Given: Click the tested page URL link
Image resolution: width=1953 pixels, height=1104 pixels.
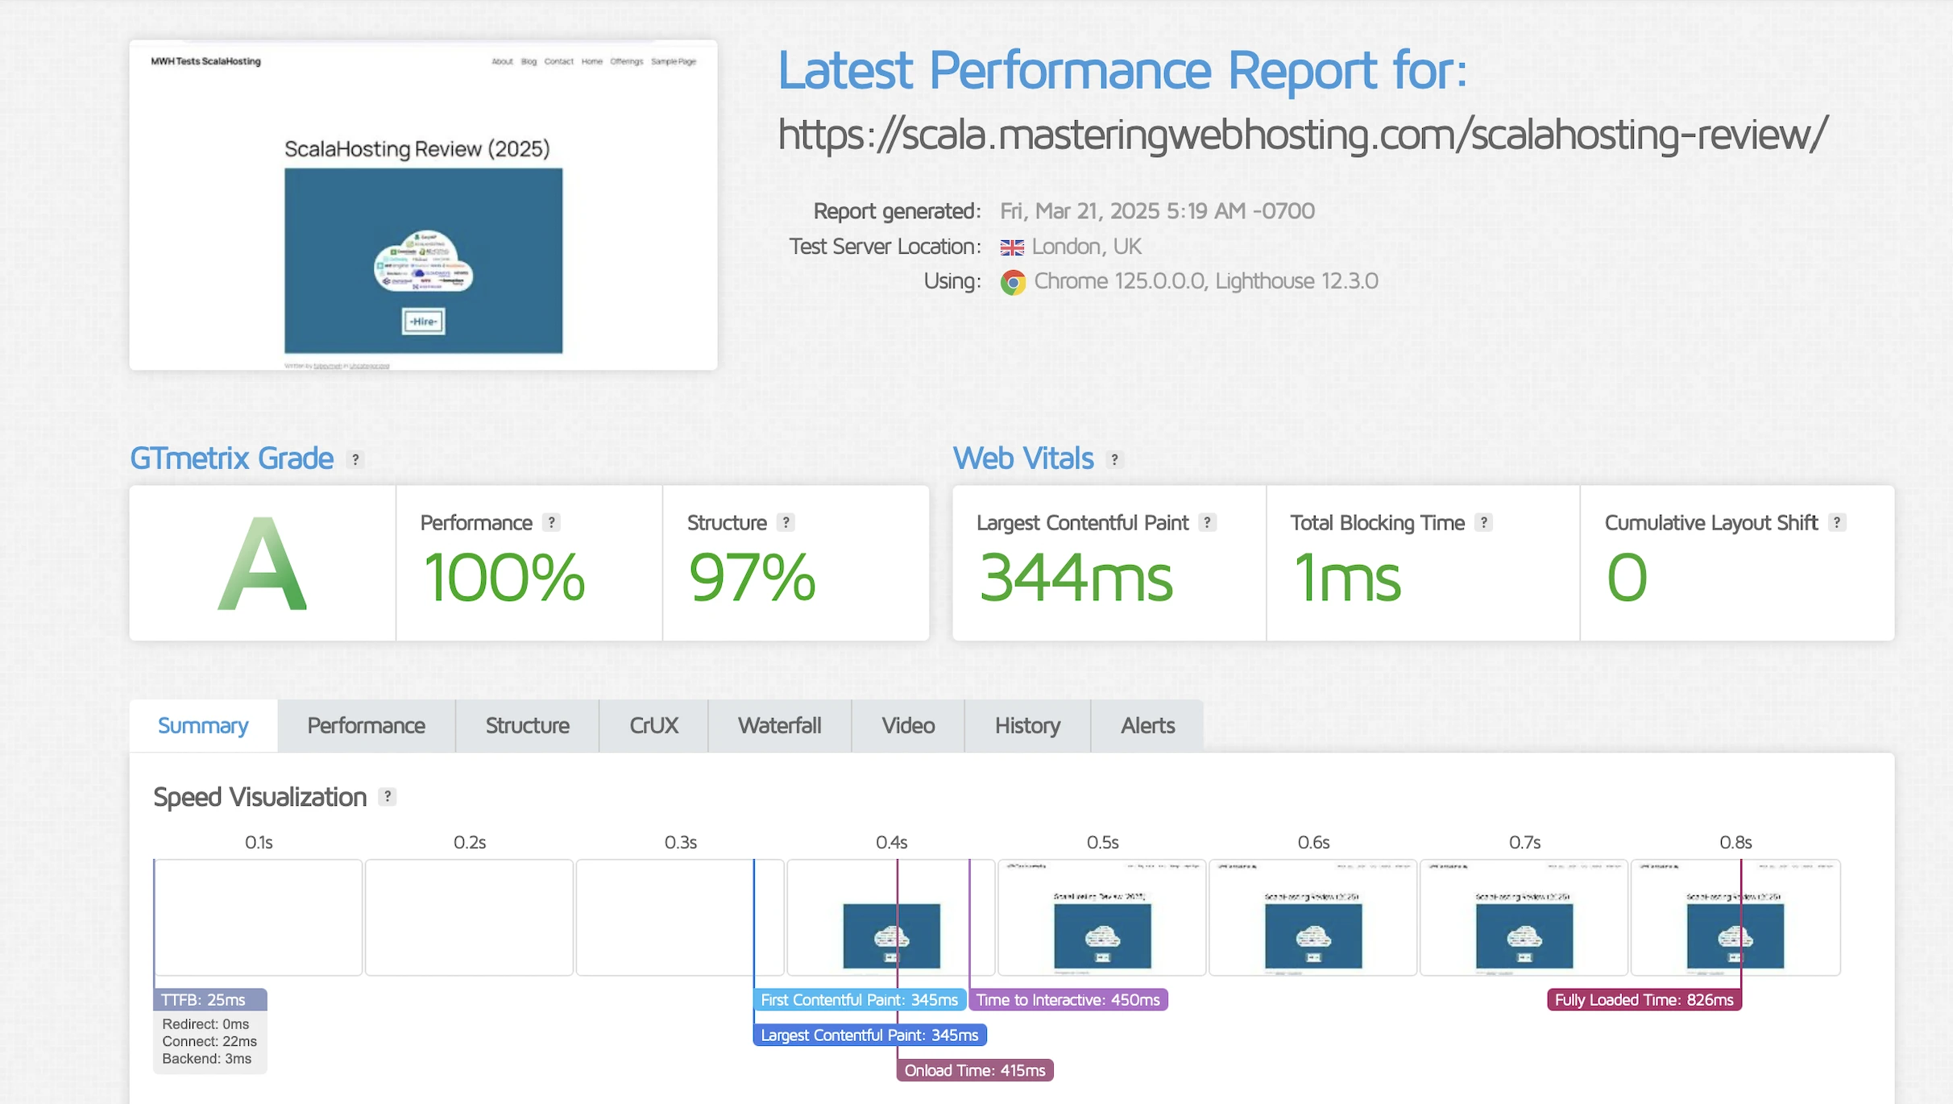Looking at the screenshot, I should [x=1302, y=135].
